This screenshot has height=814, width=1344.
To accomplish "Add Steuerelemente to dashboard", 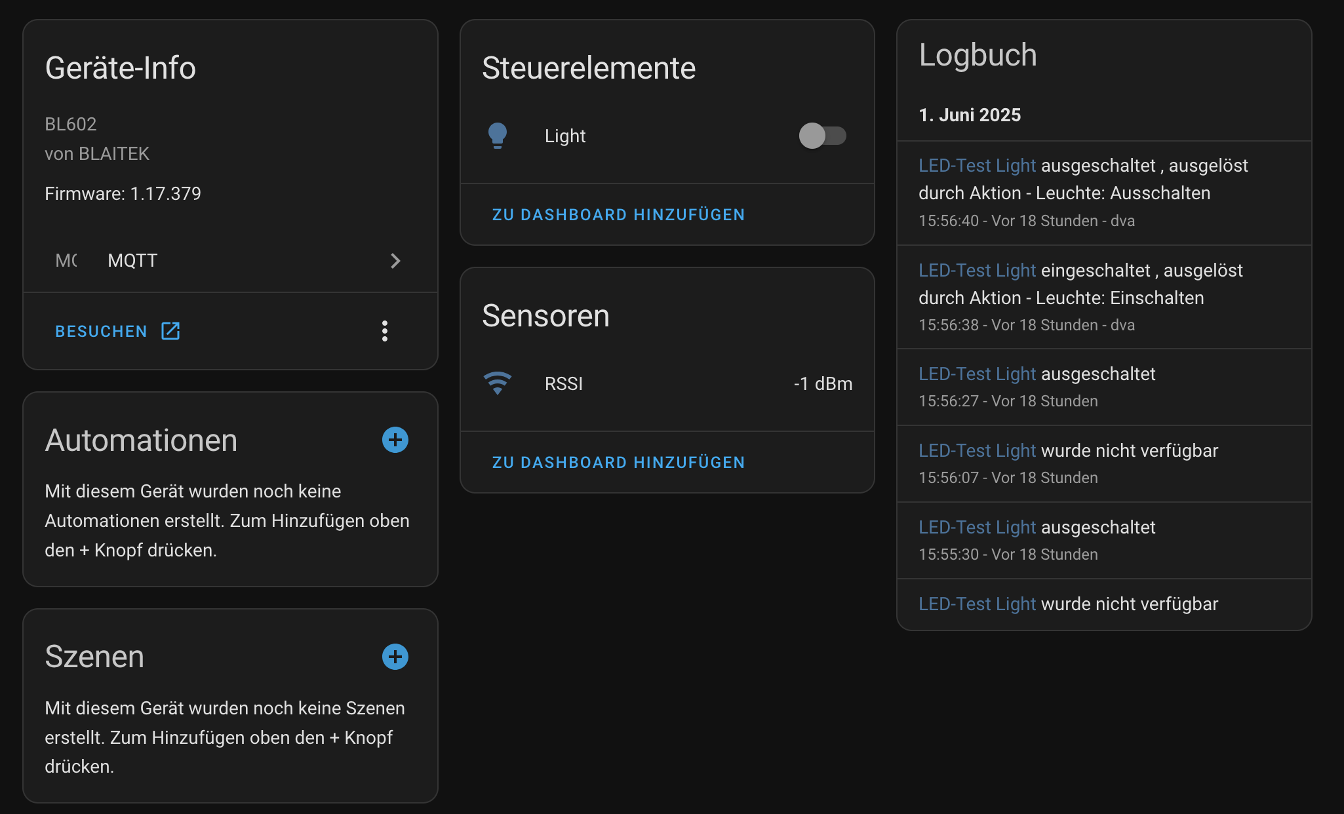I will click(618, 215).
